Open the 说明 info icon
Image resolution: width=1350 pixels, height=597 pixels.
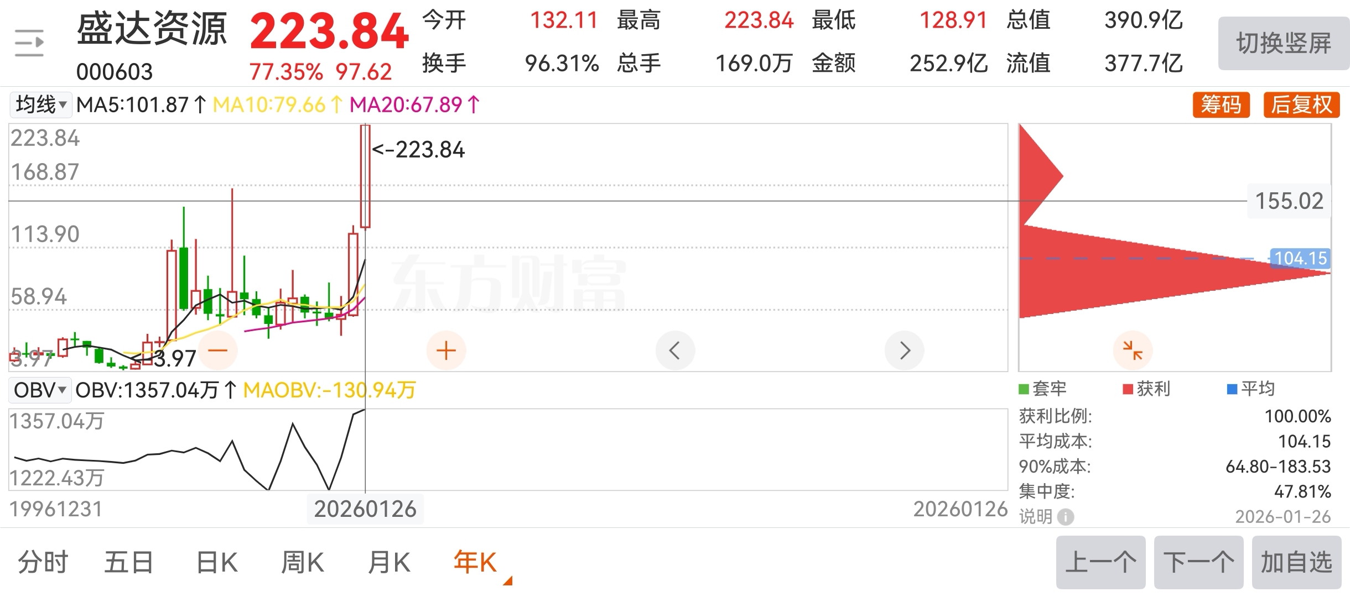click(1065, 517)
